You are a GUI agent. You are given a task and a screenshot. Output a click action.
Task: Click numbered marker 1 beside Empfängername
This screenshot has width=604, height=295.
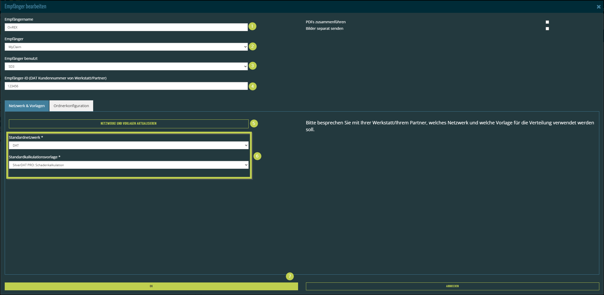click(252, 26)
